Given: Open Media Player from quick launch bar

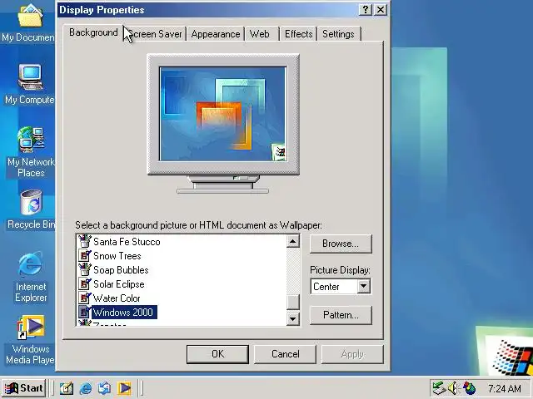Looking at the screenshot, I should point(124,388).
